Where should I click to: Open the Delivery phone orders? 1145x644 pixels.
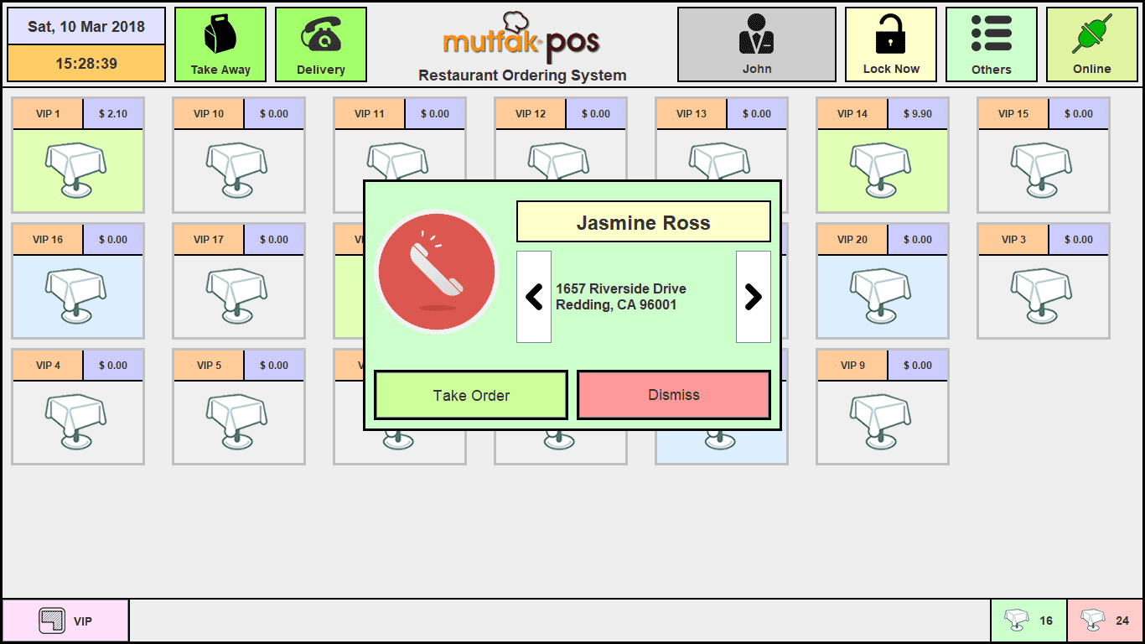coord(321,45)
